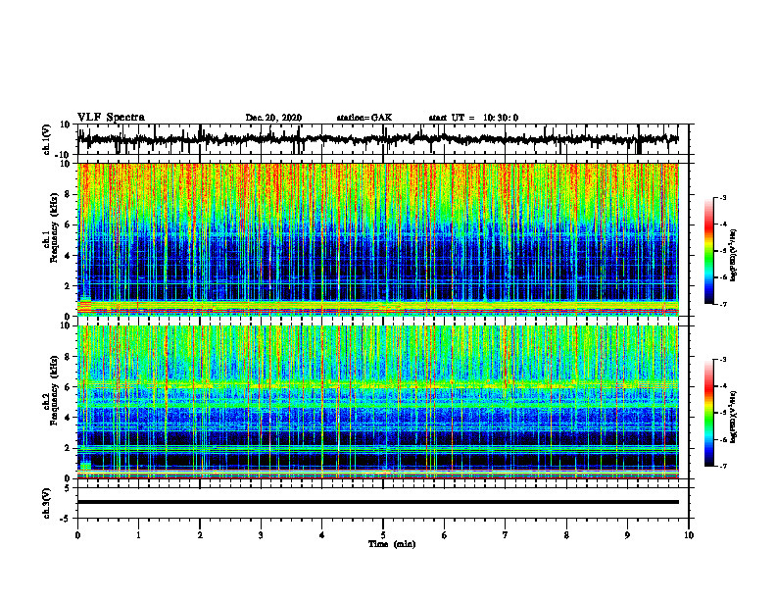Click the "ch.1(V)" waveform axis label
The image size is (776, 600).
[x=47, y=139]
